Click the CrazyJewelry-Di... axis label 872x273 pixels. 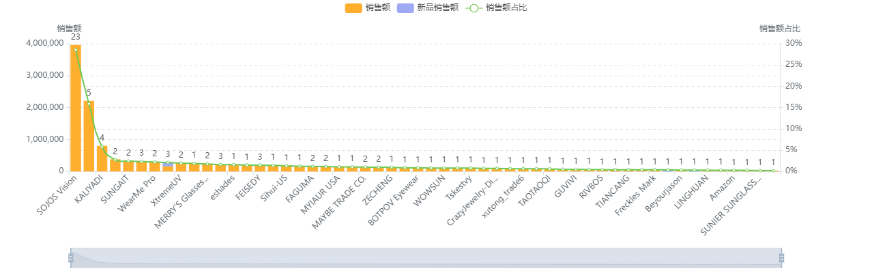pyautogui.click(x=474, y=200)
